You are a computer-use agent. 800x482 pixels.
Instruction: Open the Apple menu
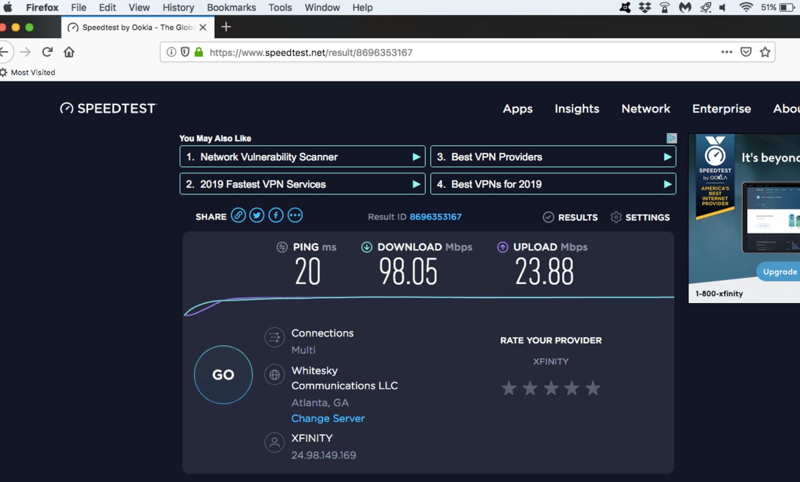[x=8, y=7]
